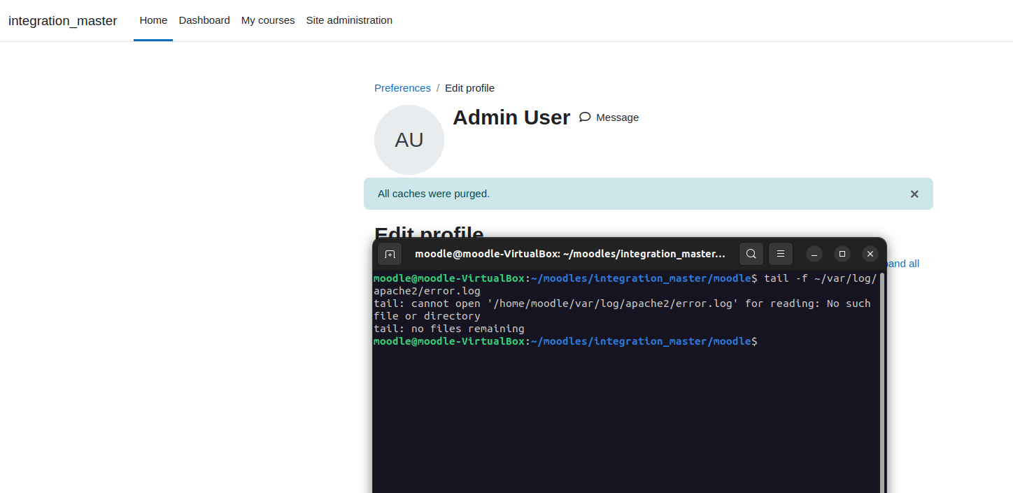Click the terminal vertical scrollbar
Image resolution: width=1013 pixels, height=493 pixels.
[882, 382]
